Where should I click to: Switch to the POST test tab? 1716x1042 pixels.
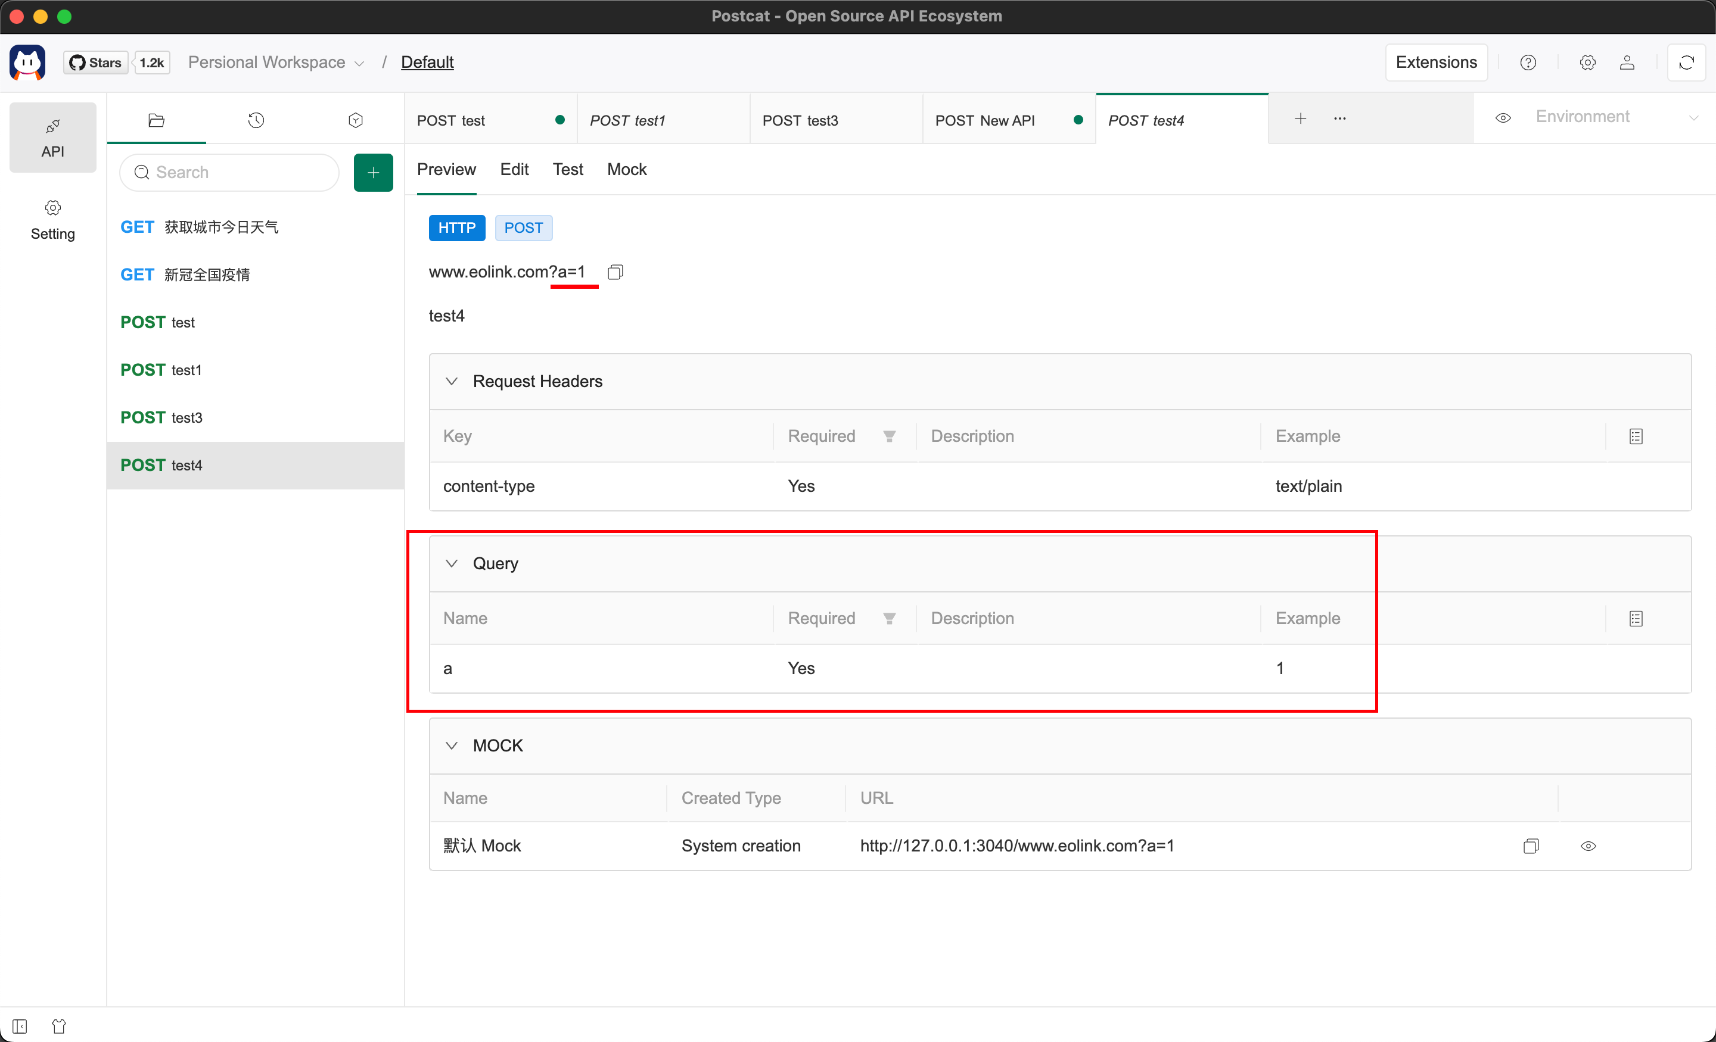click(x=490, y=120)
